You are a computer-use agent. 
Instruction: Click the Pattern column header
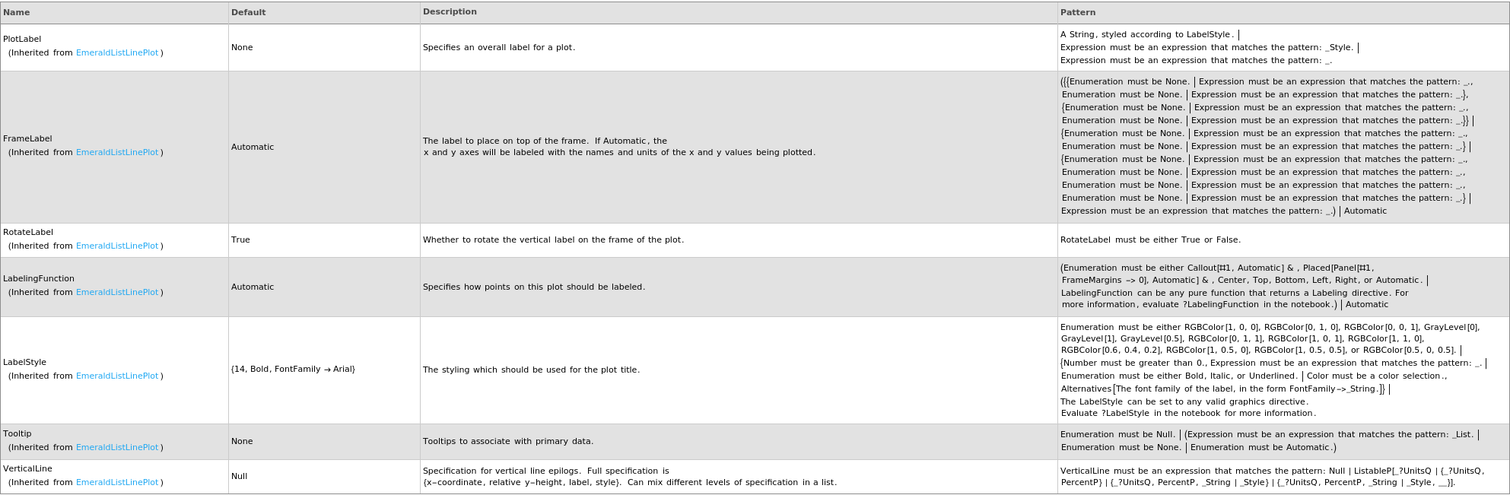[x=1078, y=12]
